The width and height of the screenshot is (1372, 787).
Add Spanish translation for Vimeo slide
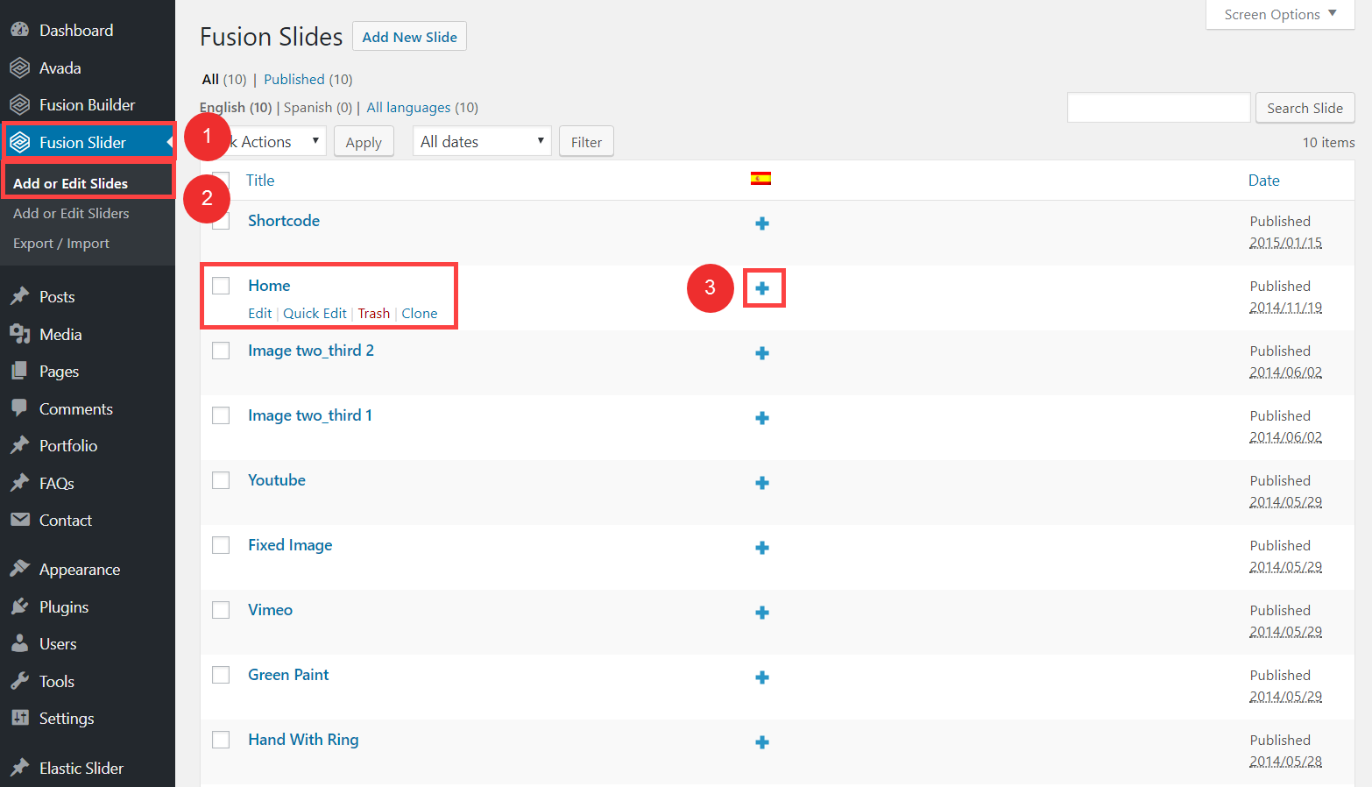pyautogui.click(x=762, y=613)
